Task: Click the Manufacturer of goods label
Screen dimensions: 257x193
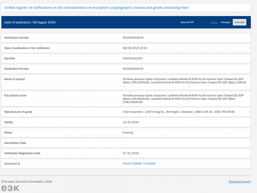Action: point(18,112)
